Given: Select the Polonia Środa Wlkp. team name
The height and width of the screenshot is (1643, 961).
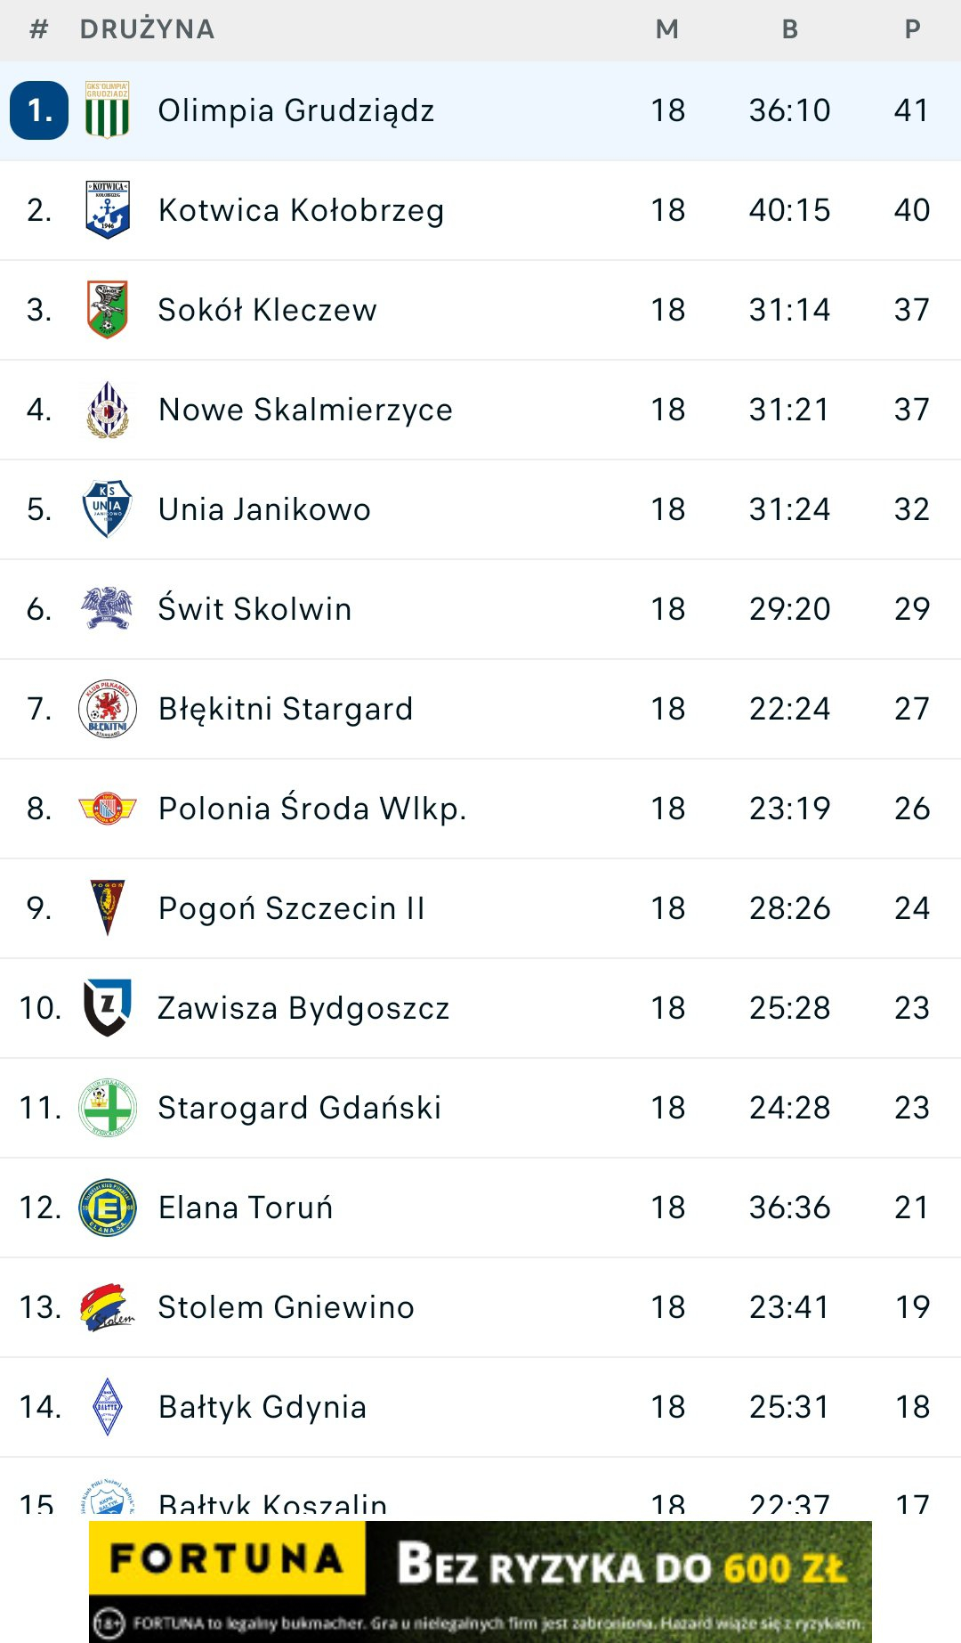Looking at the screenshot, I should click(x=311, y=808).
